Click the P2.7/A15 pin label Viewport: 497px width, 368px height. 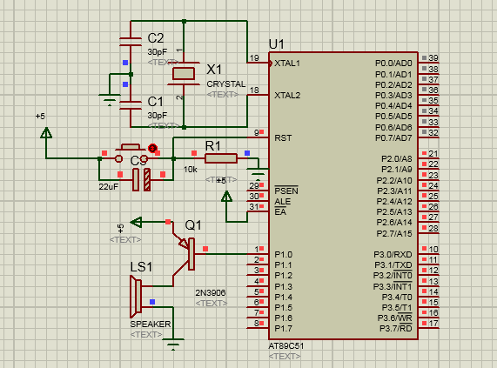(x=394, y=234)
